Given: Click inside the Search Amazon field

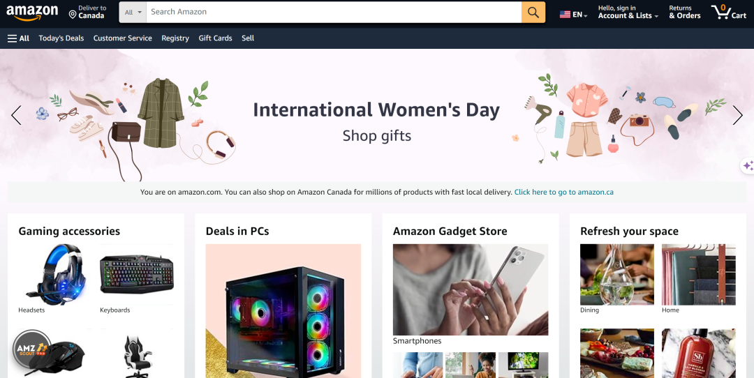Looking at the screenshot, I should (334, 12).
